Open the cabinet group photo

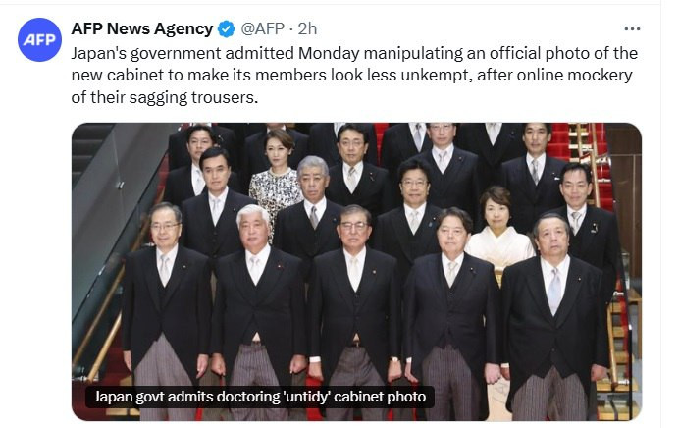356,272
